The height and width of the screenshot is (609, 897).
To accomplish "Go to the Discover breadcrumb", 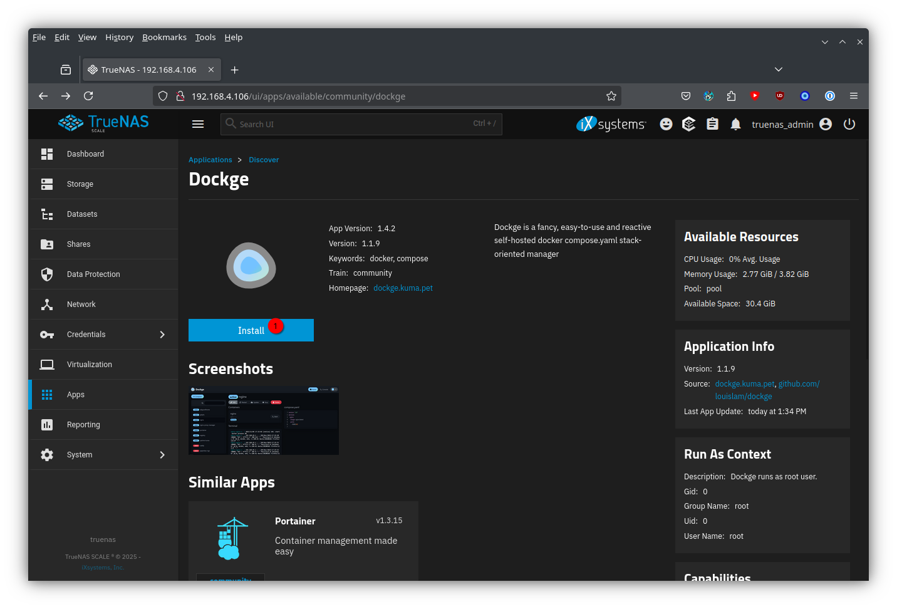I will click(x=264, y=160).
